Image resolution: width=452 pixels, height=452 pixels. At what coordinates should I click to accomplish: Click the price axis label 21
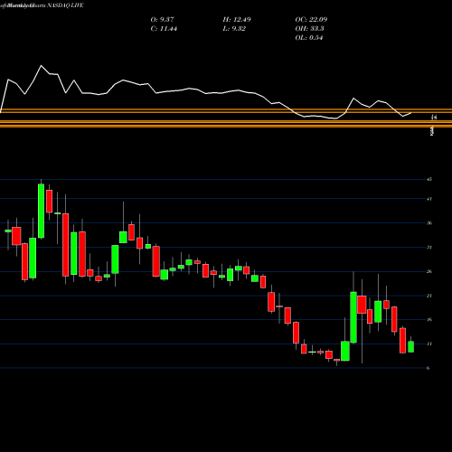429,296
